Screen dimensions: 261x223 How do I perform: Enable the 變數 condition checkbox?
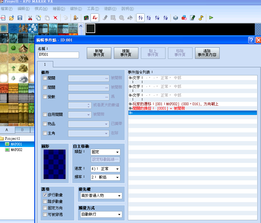click(45, 97)
